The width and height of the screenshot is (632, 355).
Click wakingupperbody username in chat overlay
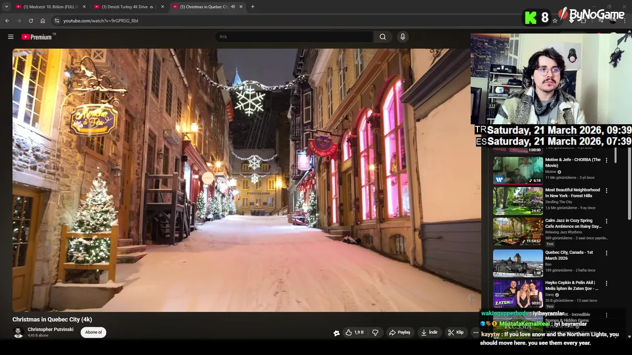(505, 314)
